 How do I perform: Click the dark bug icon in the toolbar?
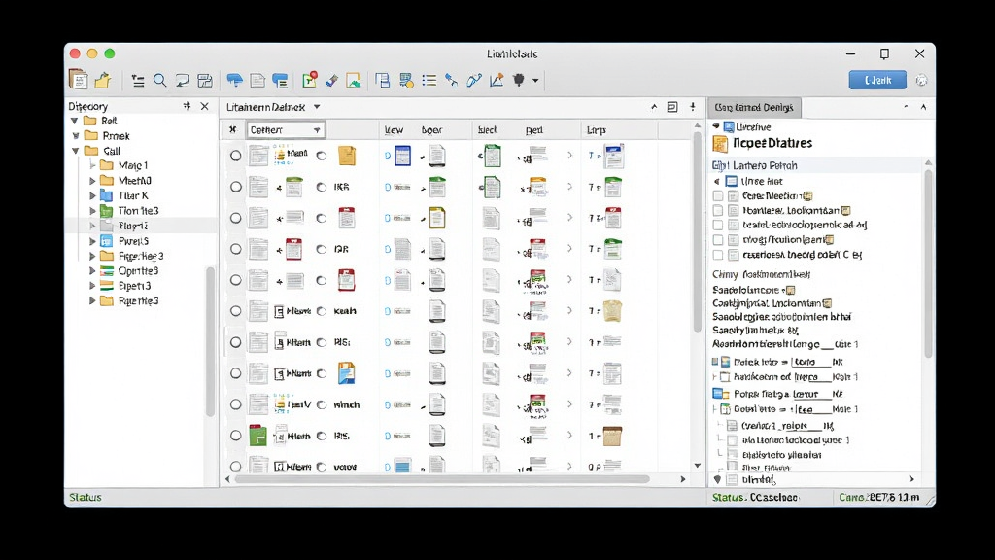(519, 80)
